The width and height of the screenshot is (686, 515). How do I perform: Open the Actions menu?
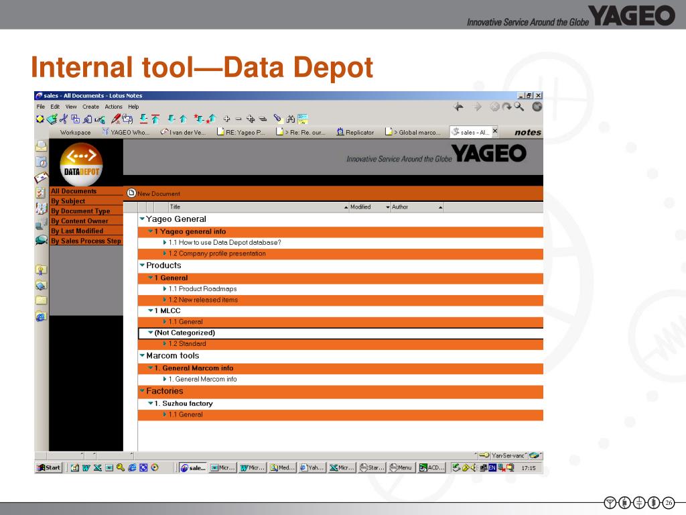[113, 107]
